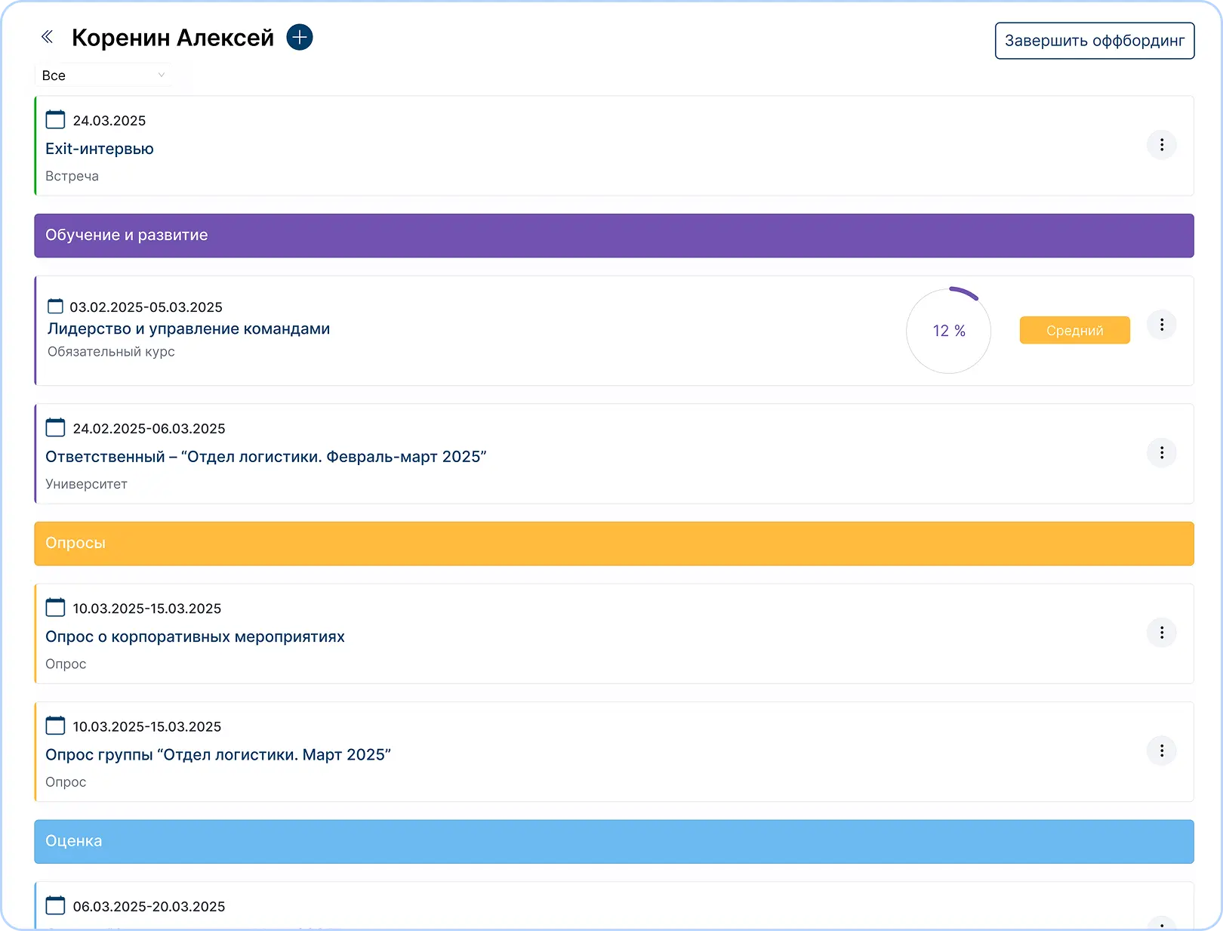
Task: Open three-dot menu for Опрос о корпоративных мероприятиях
Action: 1161,633
